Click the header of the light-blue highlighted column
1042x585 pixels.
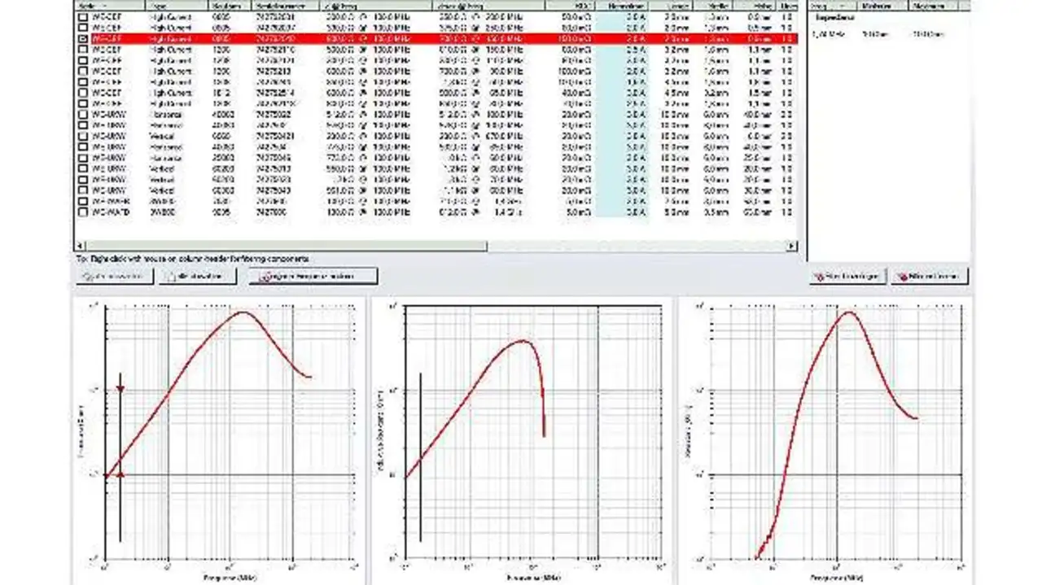click(622, 6)
